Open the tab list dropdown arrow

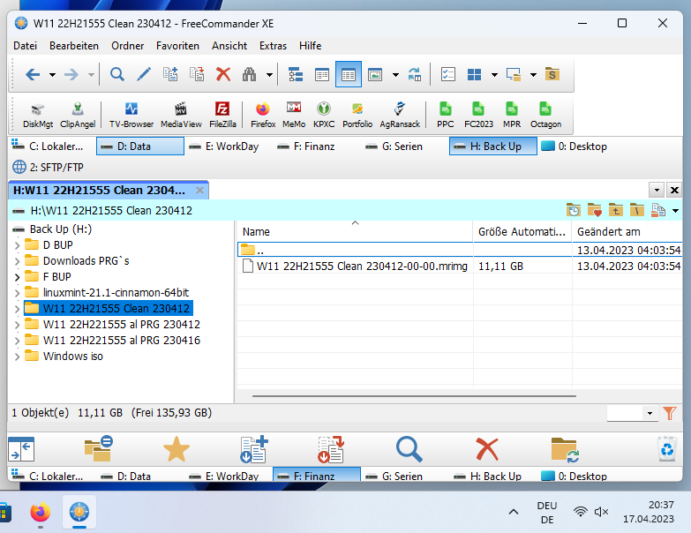point(657,191)
